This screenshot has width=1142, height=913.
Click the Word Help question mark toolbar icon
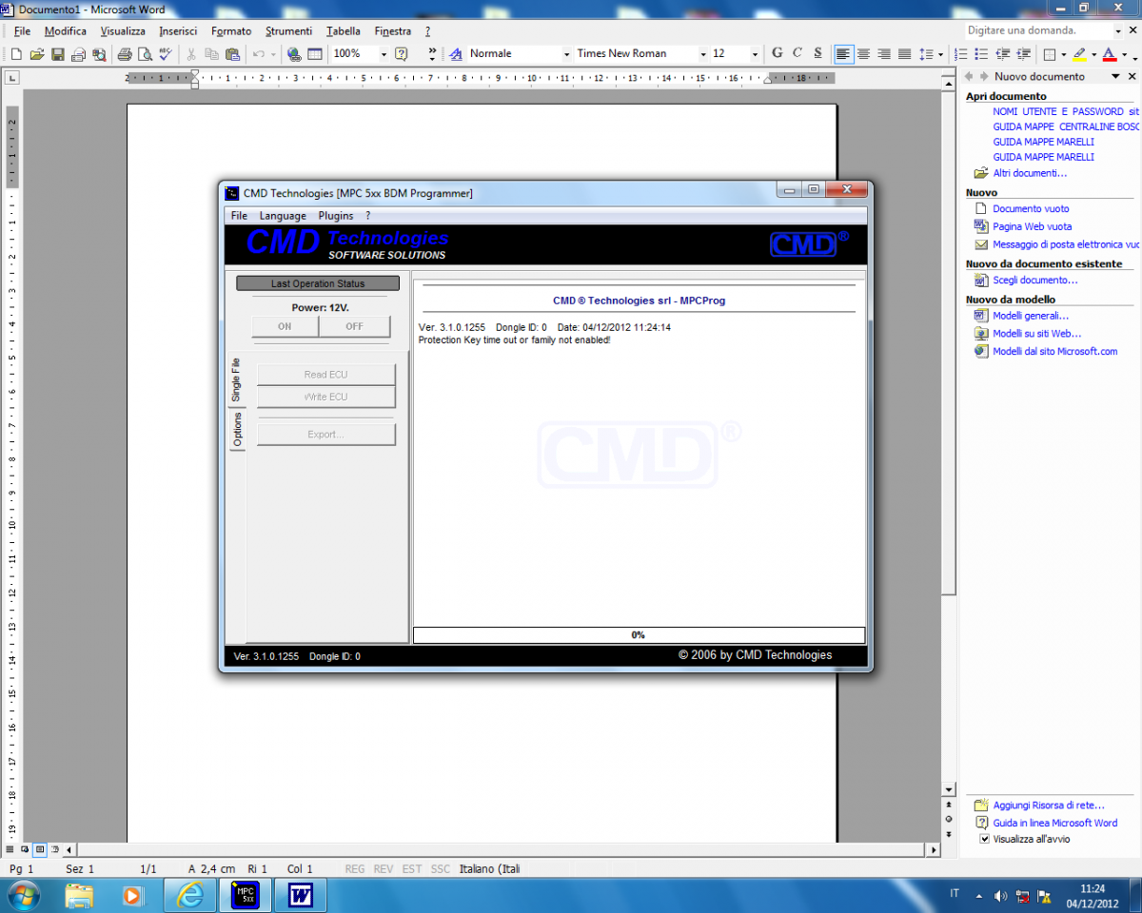click(x=402, y=54)
